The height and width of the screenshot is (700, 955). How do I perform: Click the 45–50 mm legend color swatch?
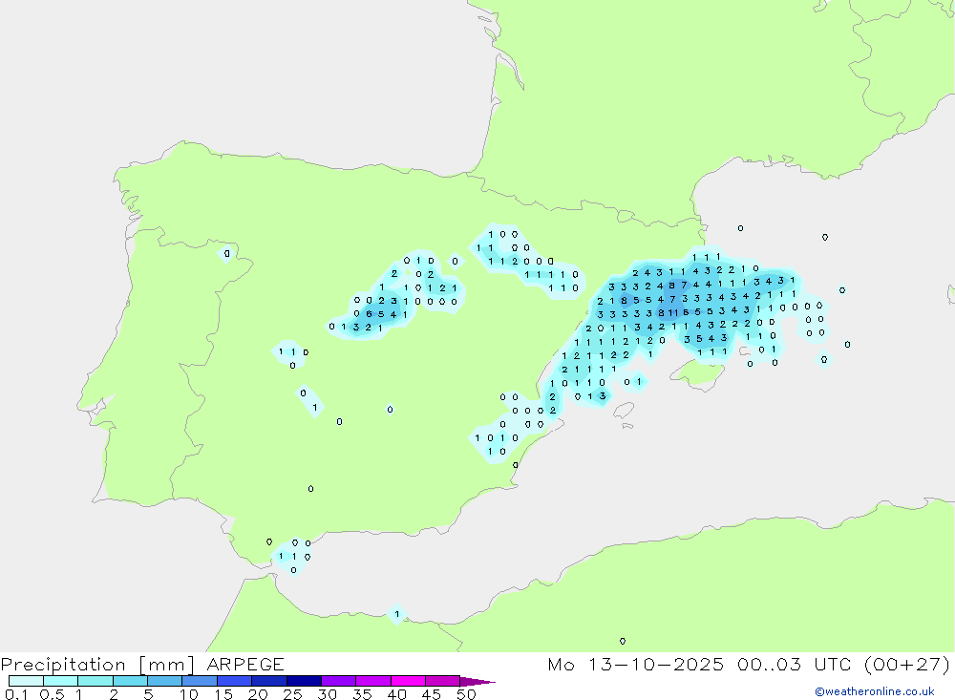(x=442, y=681)
